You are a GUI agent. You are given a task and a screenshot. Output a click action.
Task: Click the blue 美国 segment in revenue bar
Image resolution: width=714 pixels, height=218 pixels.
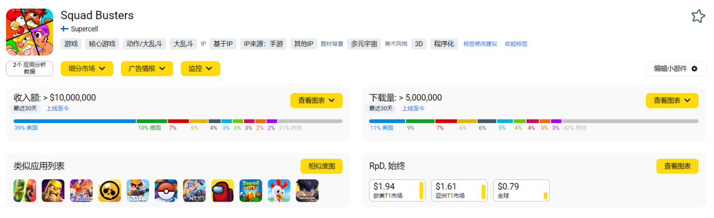click(75, 121)
